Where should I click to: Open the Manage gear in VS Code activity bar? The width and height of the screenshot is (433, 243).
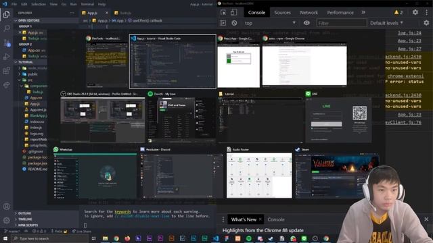(6, 220)
